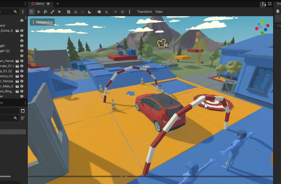Enable the ruler measurement tool
Viewport: 281px width, 184px height.
click(x=90, y=12)
